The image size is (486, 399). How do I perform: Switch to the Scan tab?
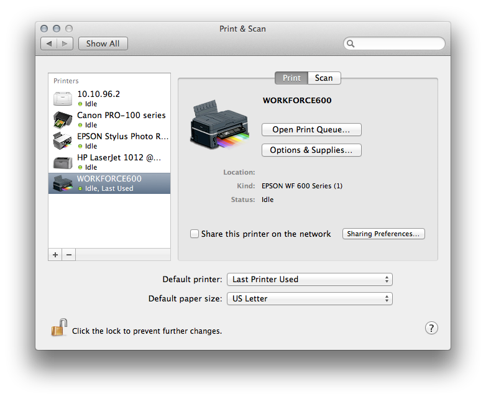(x=324, y=78)
